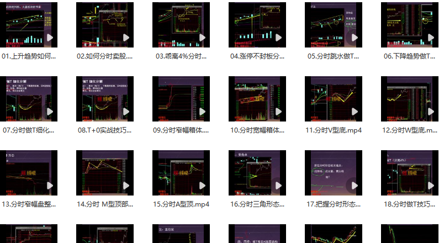Play the 06.下降趋势做T video
The height and width of the screenshot is (243, 439).
click(430, 38)
